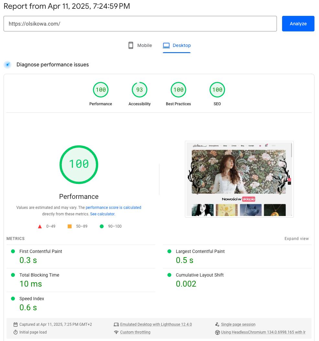This screenshot has height=341, width=319.
Task: Expand the metrics view
Action: click(x=296, y=239)
